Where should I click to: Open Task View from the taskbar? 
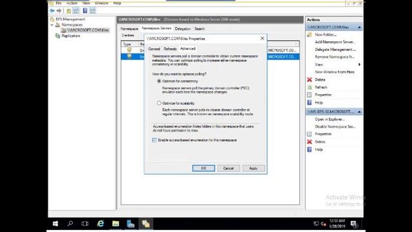[x=85, y=224]
